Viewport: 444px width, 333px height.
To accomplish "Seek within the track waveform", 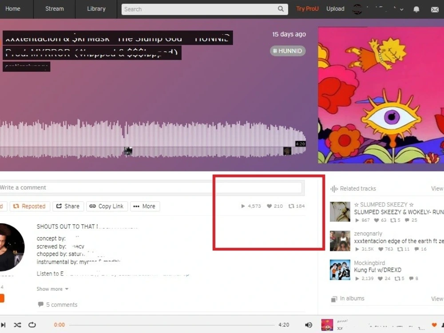I will pos(153,139).
